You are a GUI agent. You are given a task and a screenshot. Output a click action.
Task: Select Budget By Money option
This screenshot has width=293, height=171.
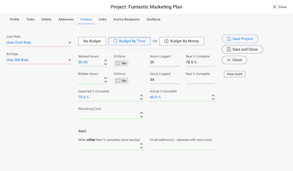point(182,41)
